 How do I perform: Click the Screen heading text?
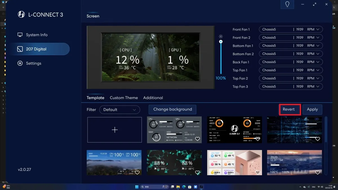[93, 16]
